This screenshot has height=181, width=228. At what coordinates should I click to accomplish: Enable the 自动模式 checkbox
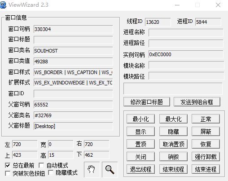[41, 165]
